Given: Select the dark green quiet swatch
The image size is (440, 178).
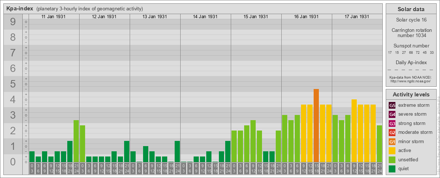Looking at the screenshot, I should coord(392,169).
